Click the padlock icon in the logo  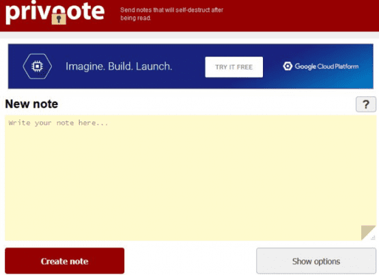59,19
